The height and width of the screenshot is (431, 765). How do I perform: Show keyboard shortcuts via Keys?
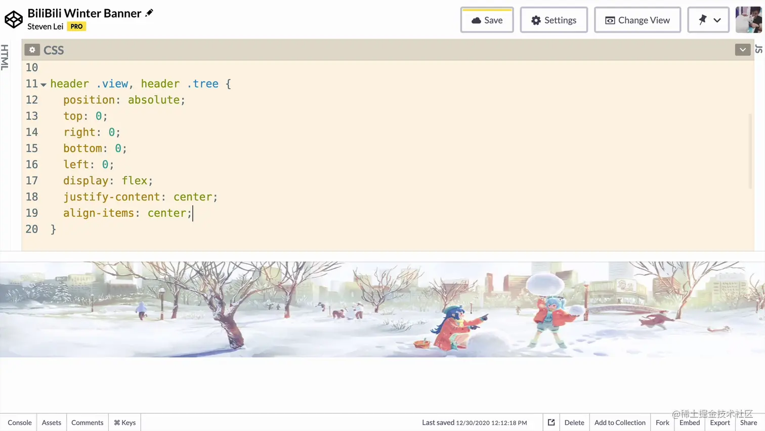(x=124, y=422)
